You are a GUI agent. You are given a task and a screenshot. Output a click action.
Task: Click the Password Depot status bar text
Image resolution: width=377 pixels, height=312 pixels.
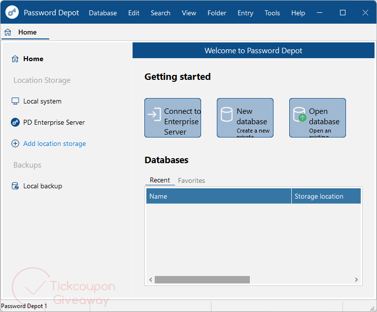coord(24,306)
